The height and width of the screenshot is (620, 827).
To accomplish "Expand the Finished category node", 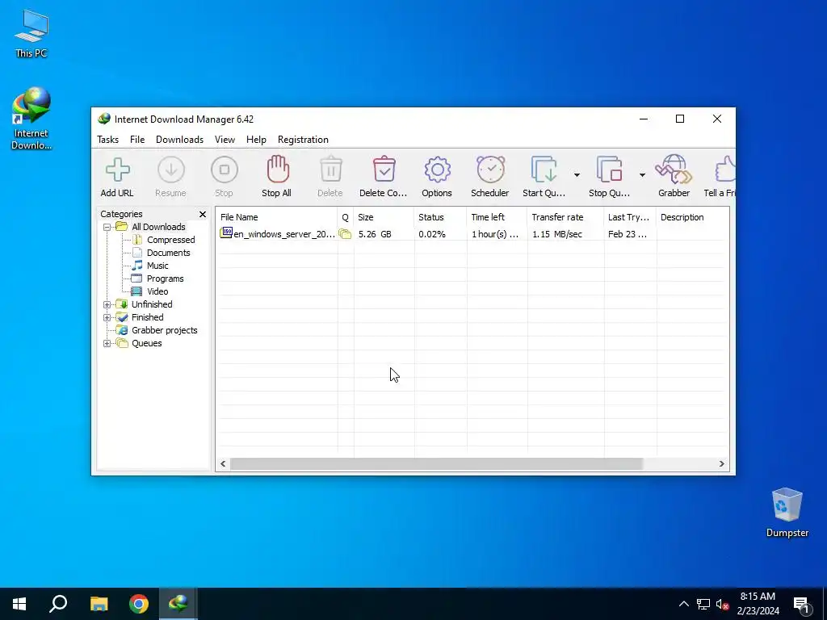I will 107,317.
